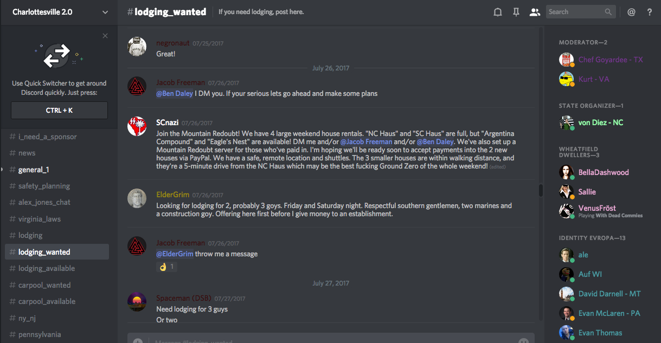Open ElderGrim's avatar profile
Screen dimensions: 661x343
coord(137,198)
